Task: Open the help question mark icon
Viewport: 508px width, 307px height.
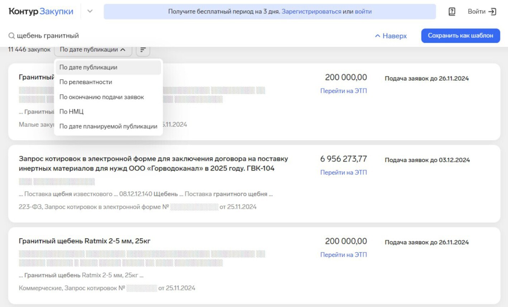Action: [452, 11]
